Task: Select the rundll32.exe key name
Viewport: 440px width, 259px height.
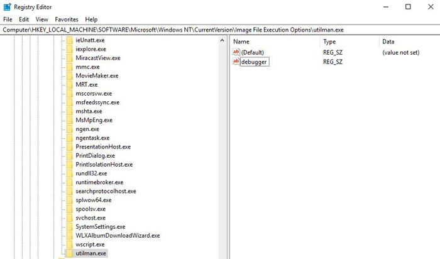Action: pos(91,174)
